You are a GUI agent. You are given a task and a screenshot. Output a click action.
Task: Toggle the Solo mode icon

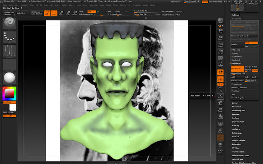pos(220,145)
